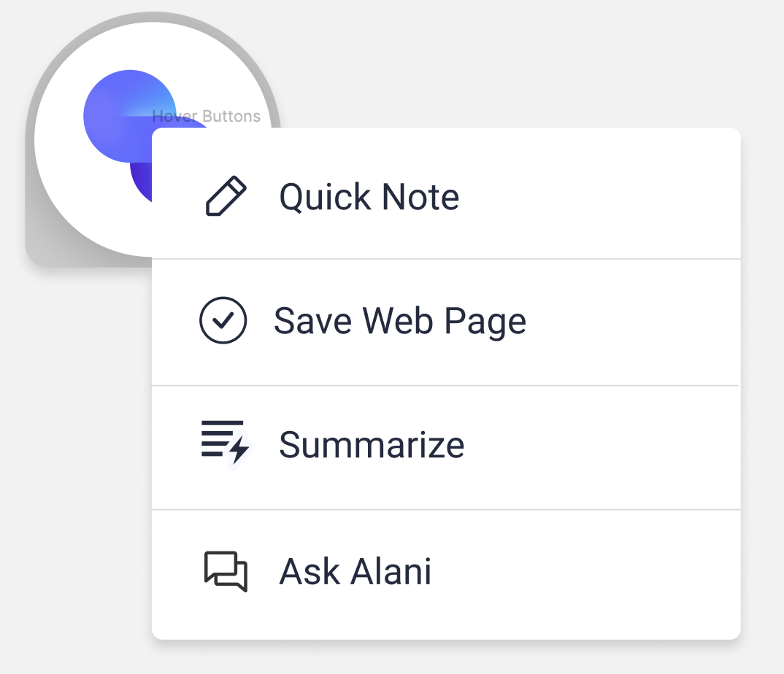This screenshot has width=784, height=674.
Task: Click the circled checkmark icon
Action: (x=223, y=320)
